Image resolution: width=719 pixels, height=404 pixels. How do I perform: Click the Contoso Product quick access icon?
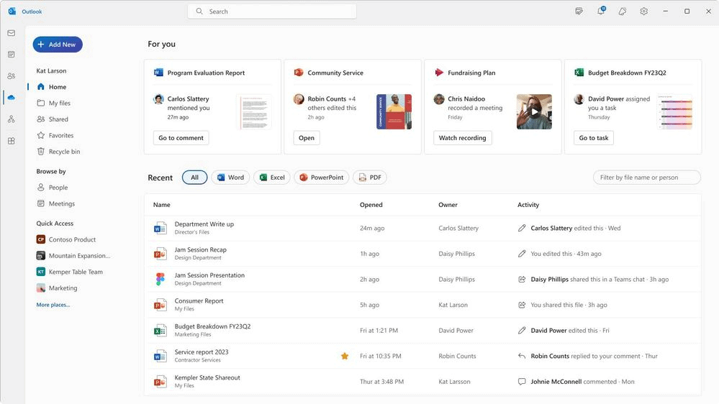point(41,239)
